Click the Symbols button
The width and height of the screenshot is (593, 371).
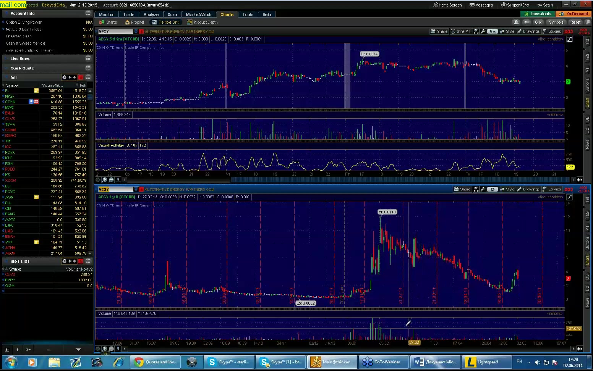[556, 22]
